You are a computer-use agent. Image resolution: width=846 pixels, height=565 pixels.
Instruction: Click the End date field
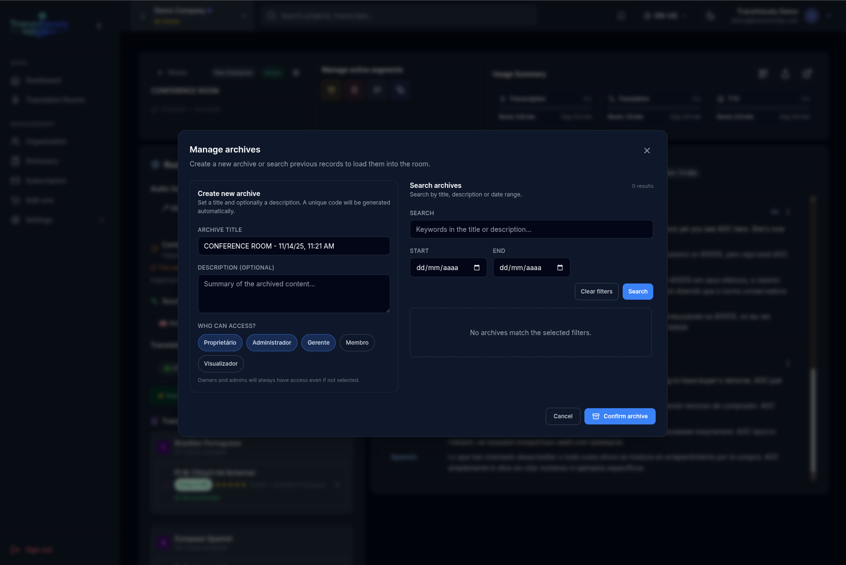pyautogui.click(x=532, y=268)
